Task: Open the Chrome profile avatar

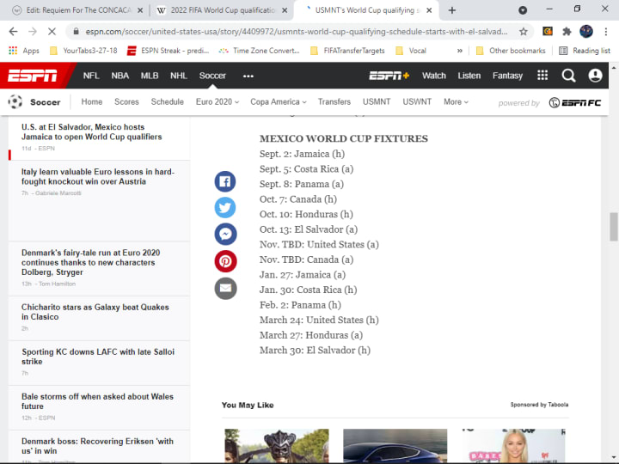Action: coord(586,32)
